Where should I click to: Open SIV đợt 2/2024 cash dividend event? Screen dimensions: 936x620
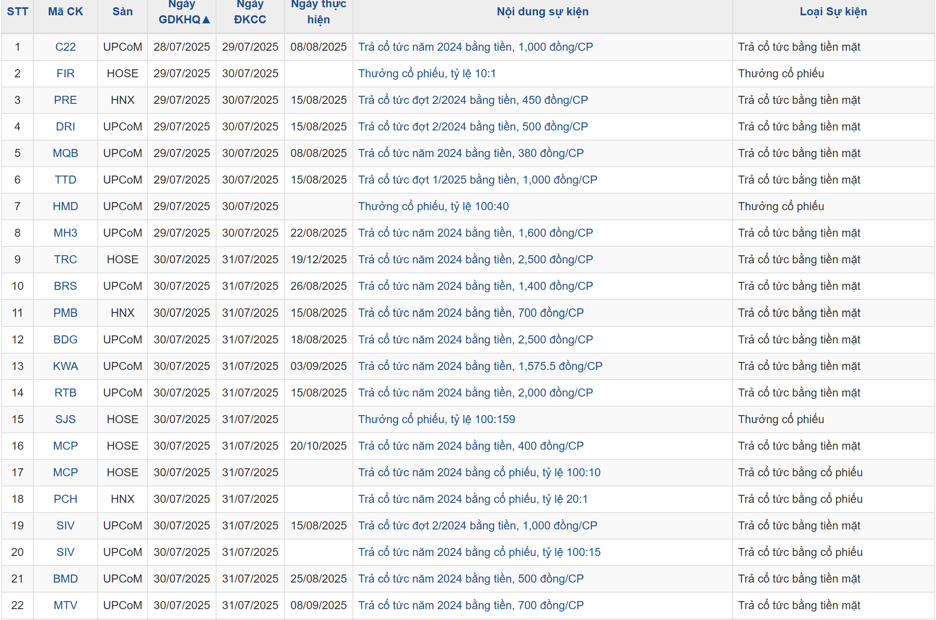point(478,526)
